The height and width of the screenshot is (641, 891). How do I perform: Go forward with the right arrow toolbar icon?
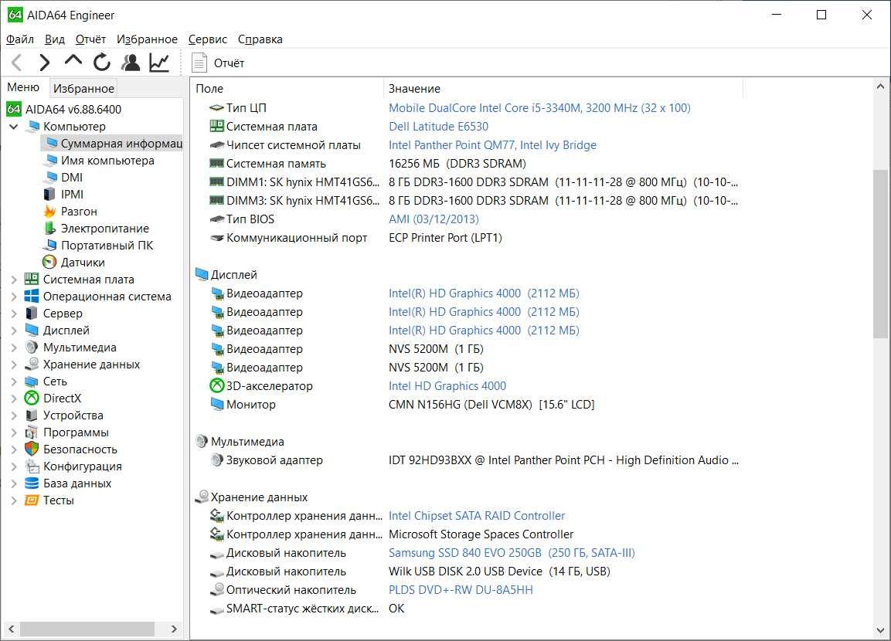point(44,63)
